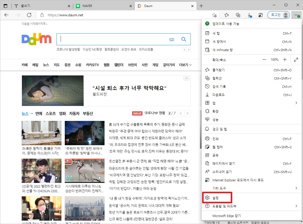Open 확장 menu item

pos(251,111)
